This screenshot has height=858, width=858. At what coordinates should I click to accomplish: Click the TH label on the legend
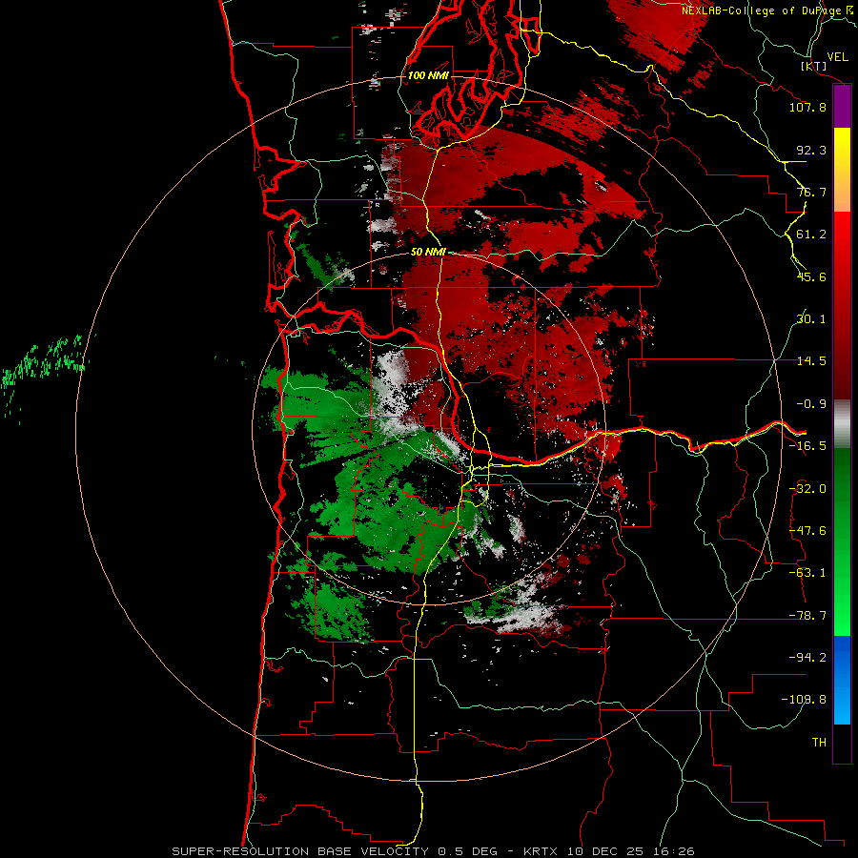coord(819,743)
